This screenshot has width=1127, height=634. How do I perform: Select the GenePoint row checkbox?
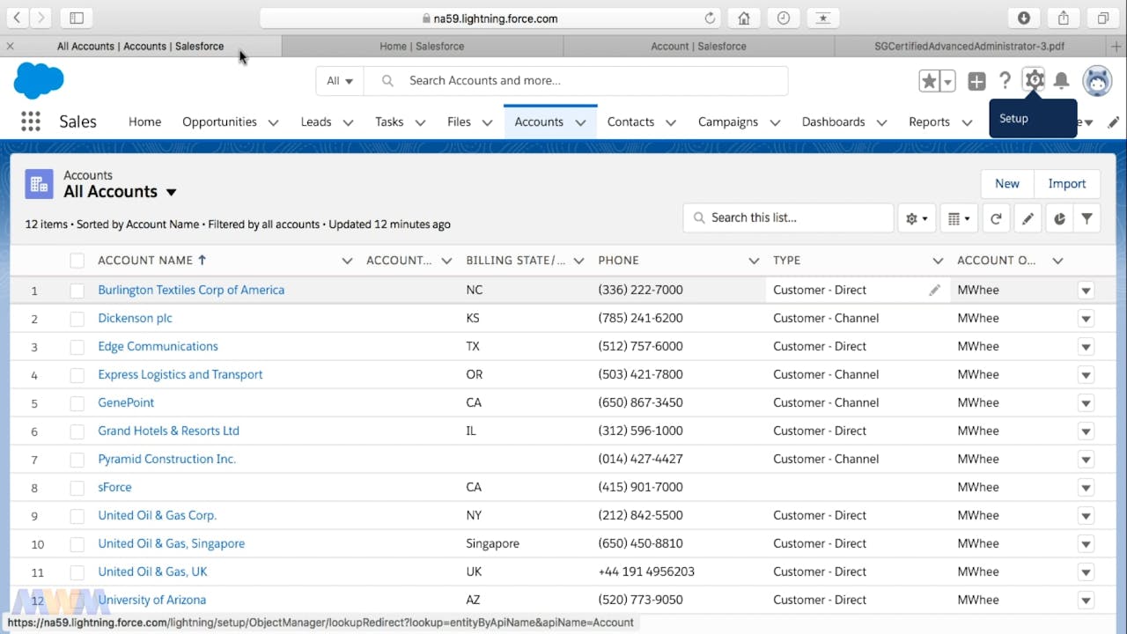pos(77,403)
